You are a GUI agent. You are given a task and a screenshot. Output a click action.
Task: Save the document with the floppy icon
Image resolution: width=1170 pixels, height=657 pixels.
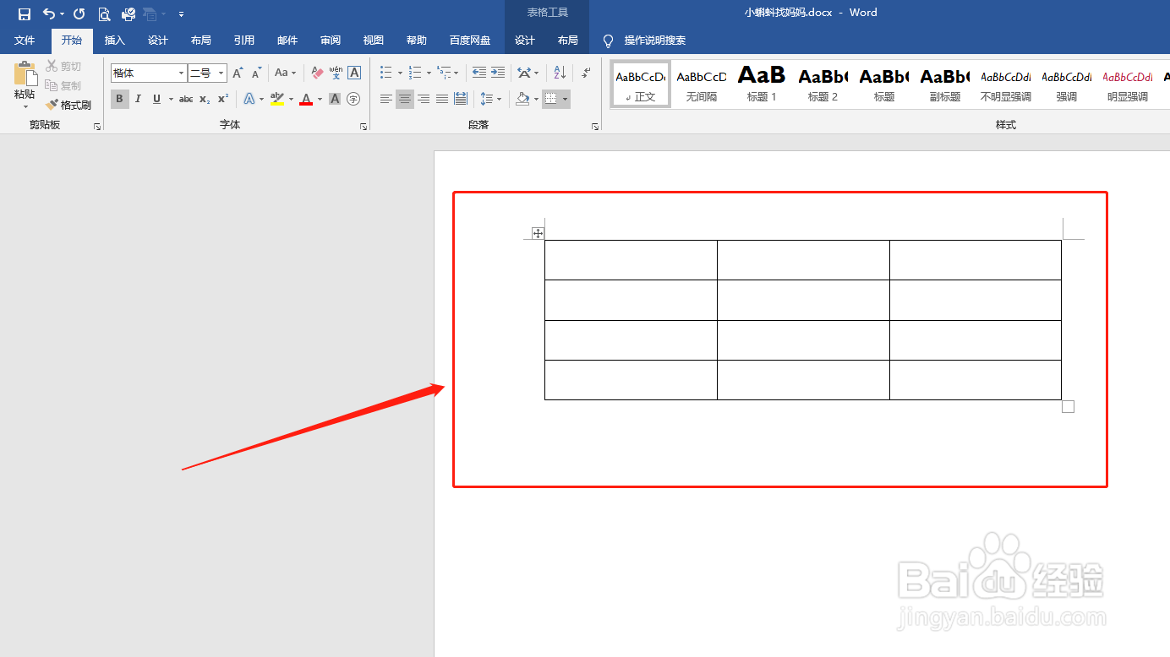(x=25, y=14)
